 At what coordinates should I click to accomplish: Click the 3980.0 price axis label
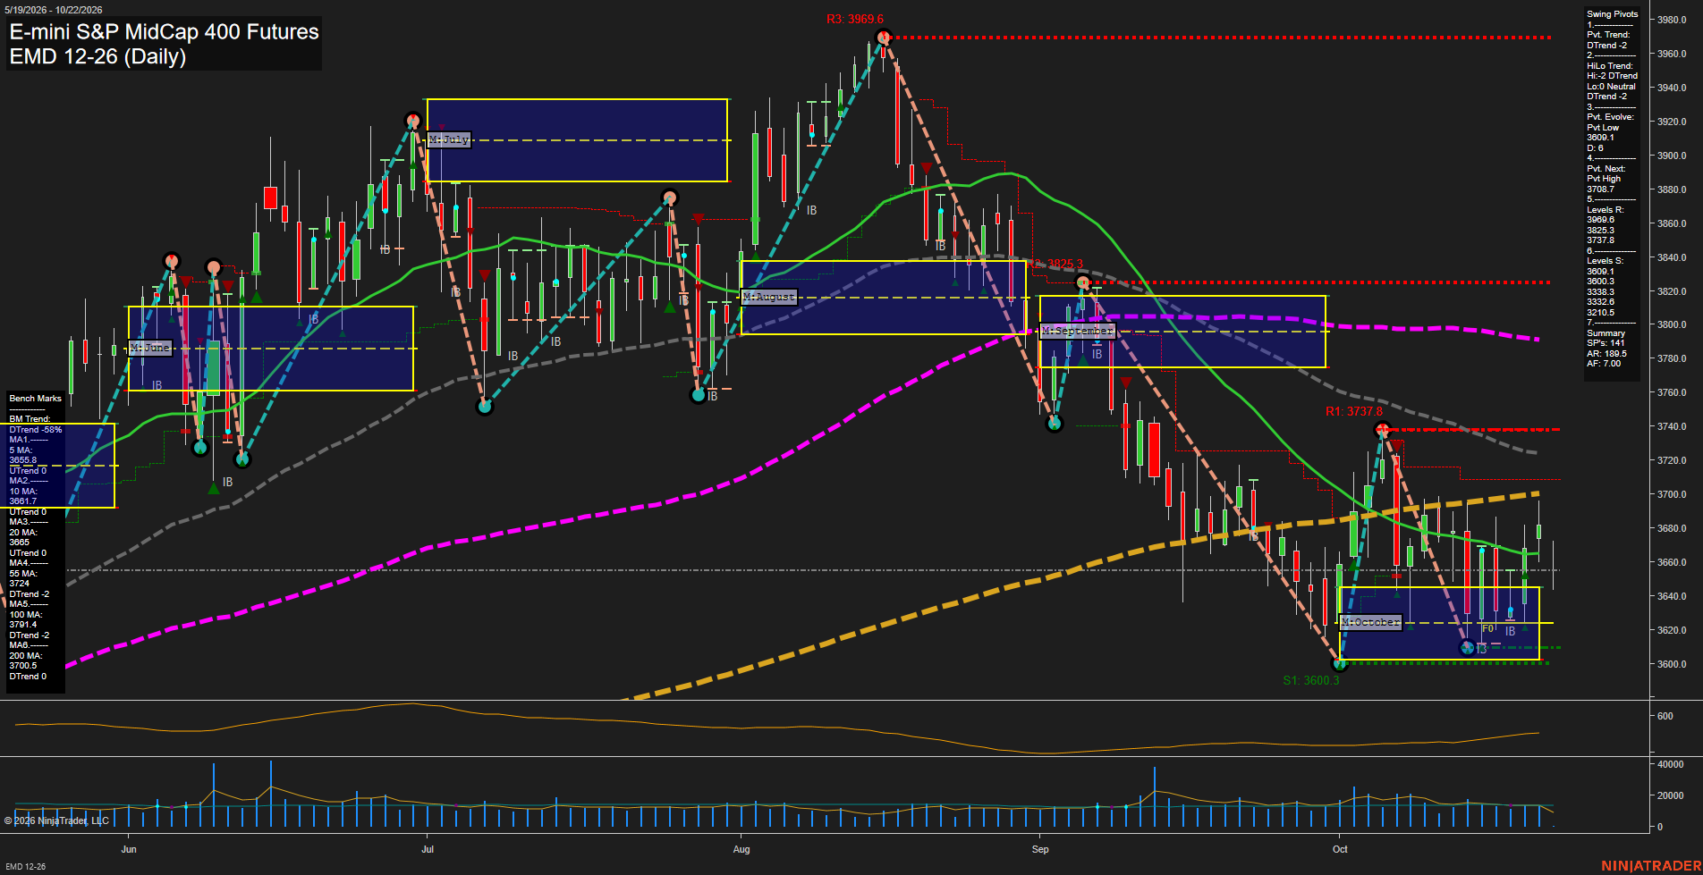coord(1672,20)
